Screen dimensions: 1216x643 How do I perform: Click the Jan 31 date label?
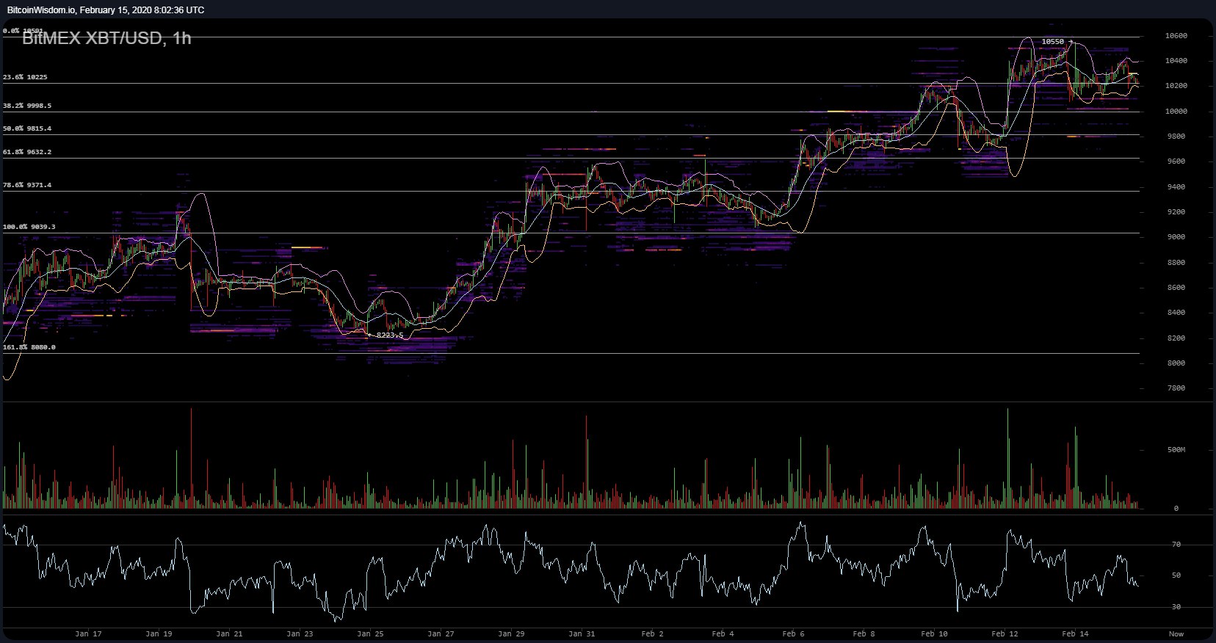coord(582,633)
